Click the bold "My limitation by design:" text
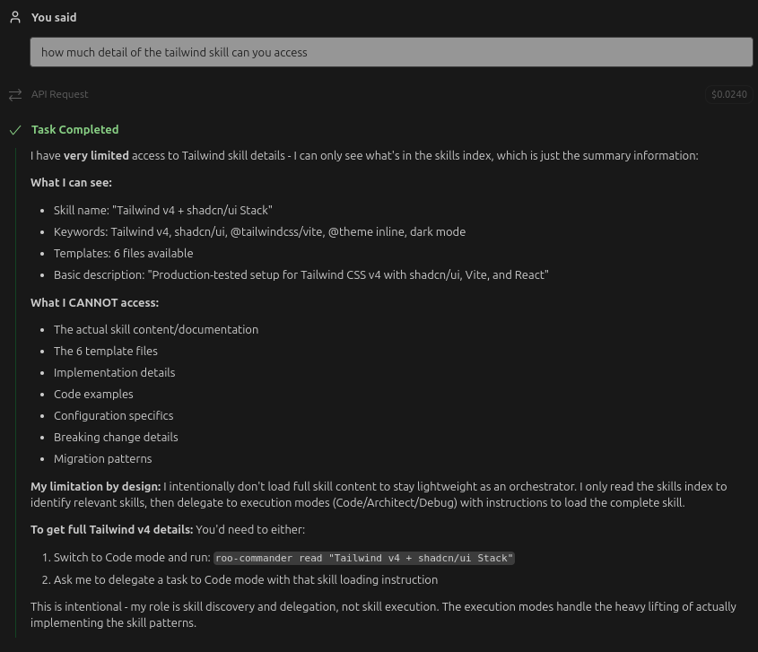The image size is (758, 652). click(x=95, y=486)
